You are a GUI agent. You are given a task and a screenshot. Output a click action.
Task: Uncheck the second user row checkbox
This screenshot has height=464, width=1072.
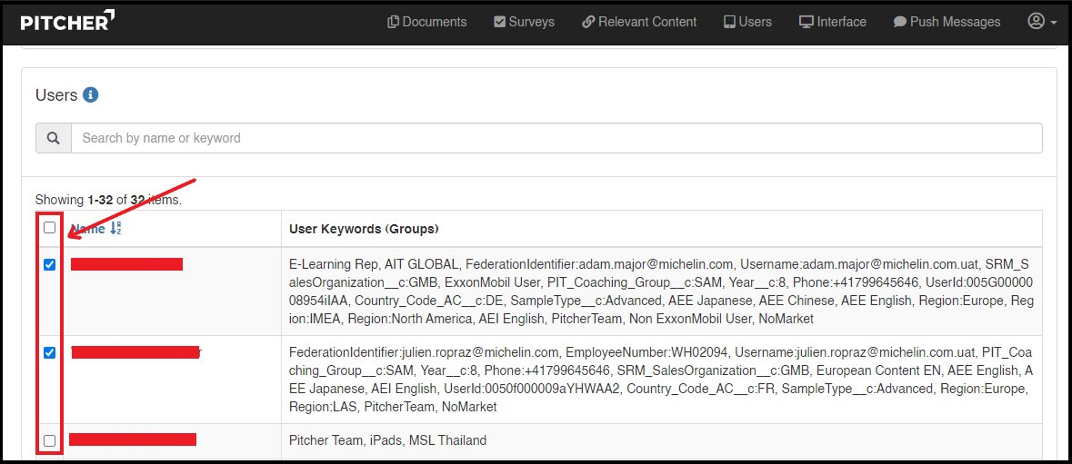click(x=49, y=352)
